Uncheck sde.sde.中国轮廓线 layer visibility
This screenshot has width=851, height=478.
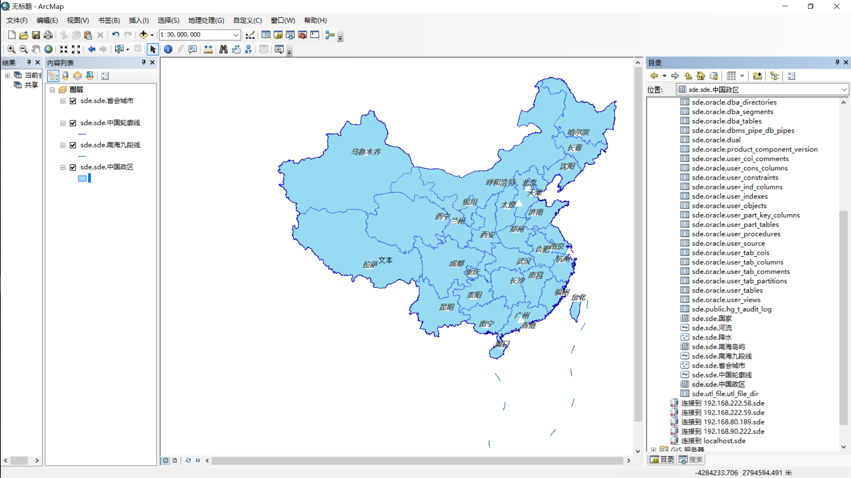click(73, 123)
